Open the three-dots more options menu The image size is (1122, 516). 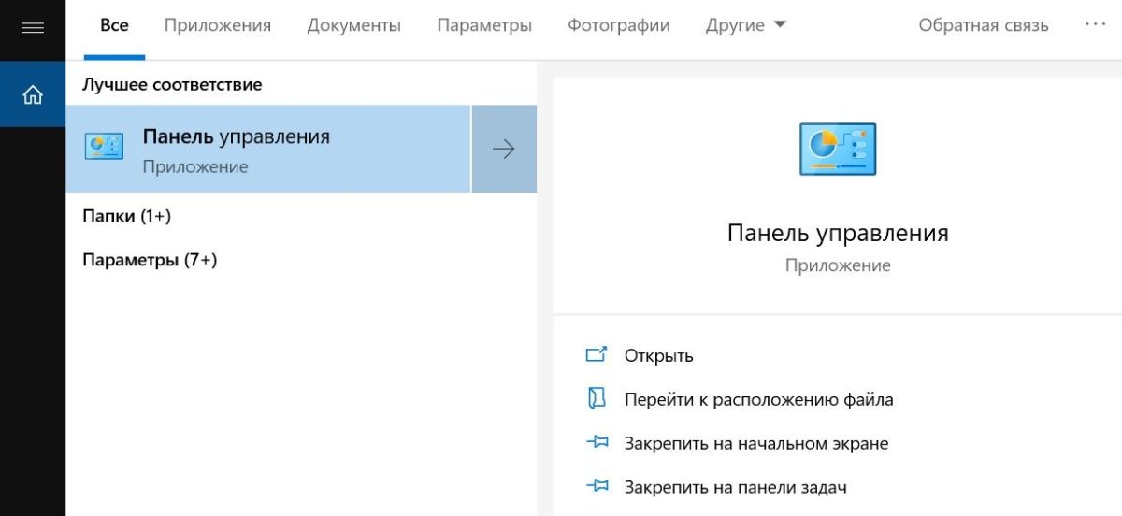click(x=1095, y=25)
